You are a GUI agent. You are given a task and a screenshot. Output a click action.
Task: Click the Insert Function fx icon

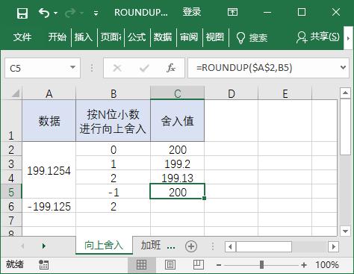click(x=171, y=68)
